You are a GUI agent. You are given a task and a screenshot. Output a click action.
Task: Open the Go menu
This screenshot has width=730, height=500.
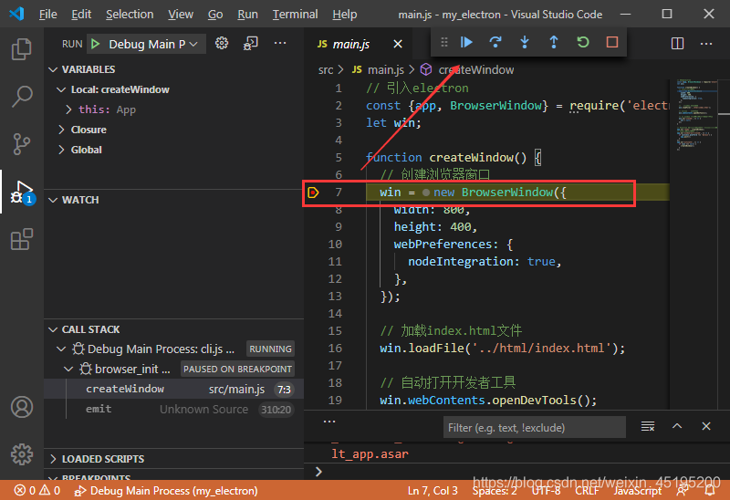click(215, 15)
